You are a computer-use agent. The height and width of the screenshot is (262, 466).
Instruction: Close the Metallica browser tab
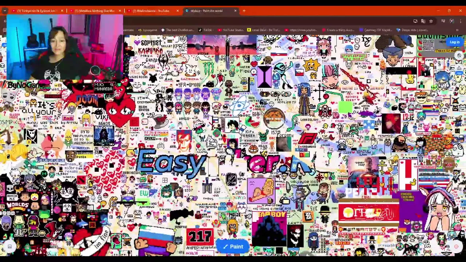point(120,11)
